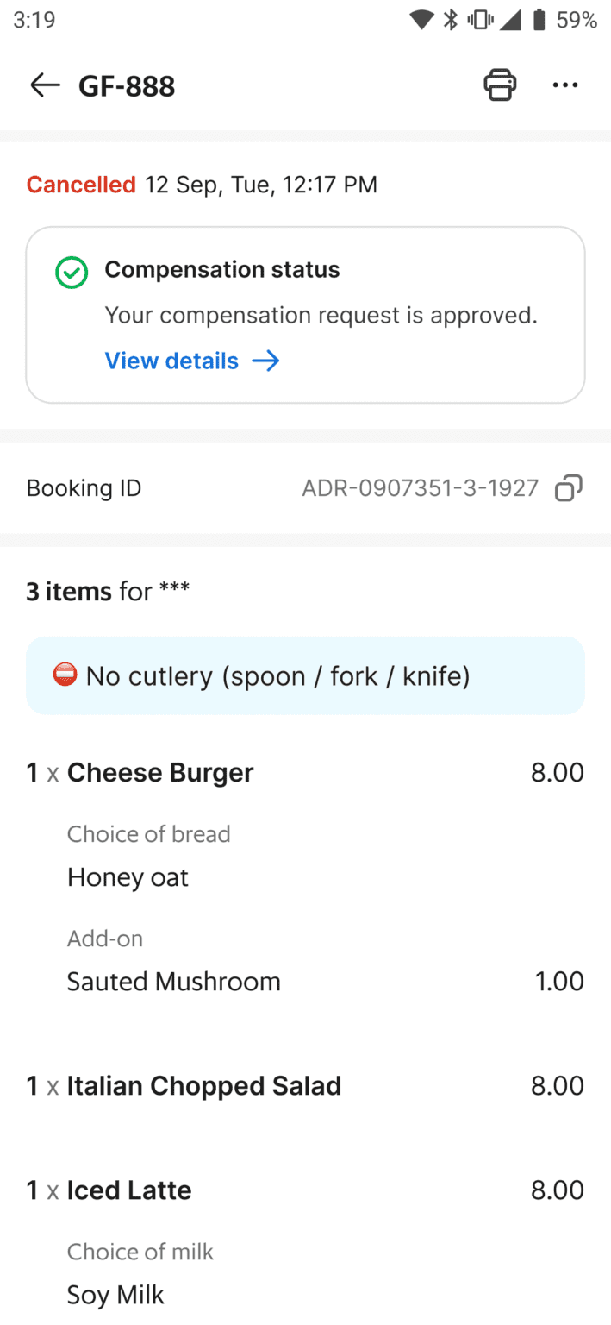The width and height of the screenshot is (611, 1325).
Task: Select the Iced Latte item
Action: tap(129, 1190)
